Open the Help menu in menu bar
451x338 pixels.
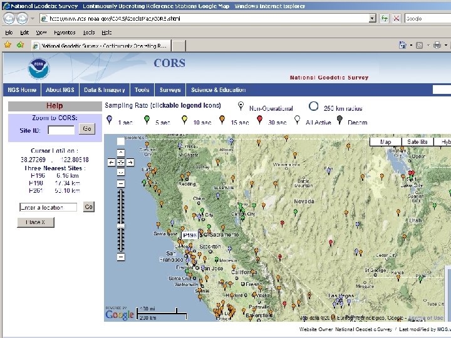[x=106, y=33]
